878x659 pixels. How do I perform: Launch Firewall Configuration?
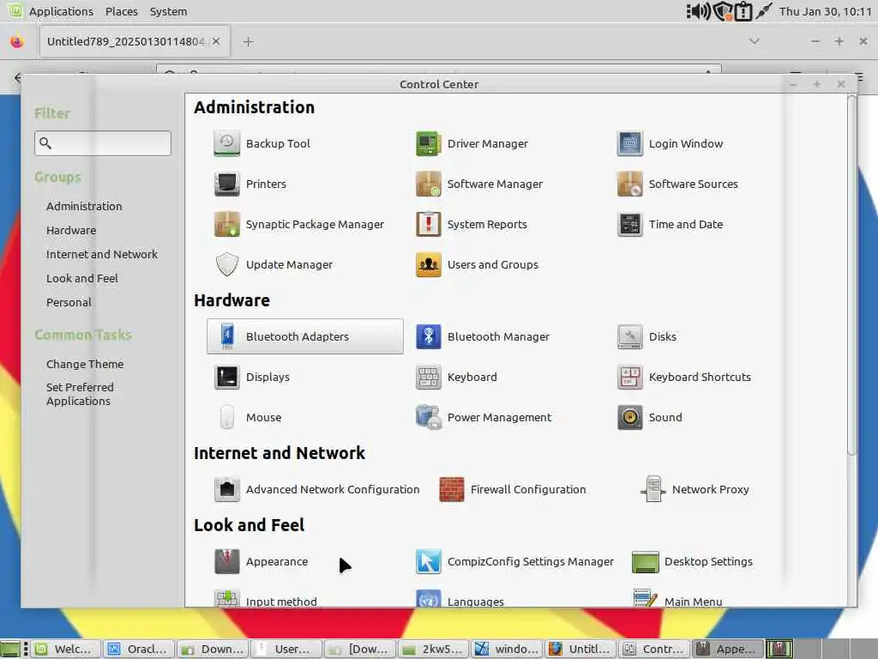[513, 489]
